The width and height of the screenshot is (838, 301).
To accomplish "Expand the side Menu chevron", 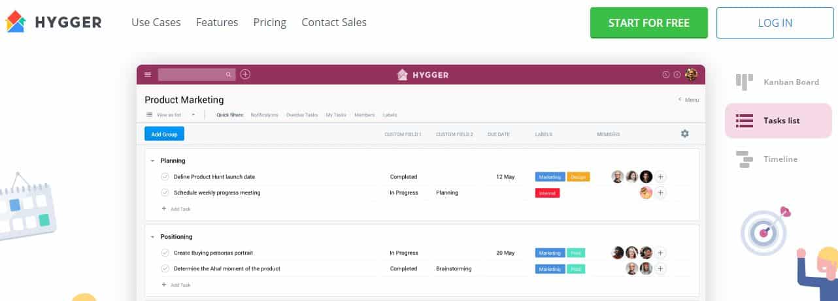I will (x=680, y=100).
